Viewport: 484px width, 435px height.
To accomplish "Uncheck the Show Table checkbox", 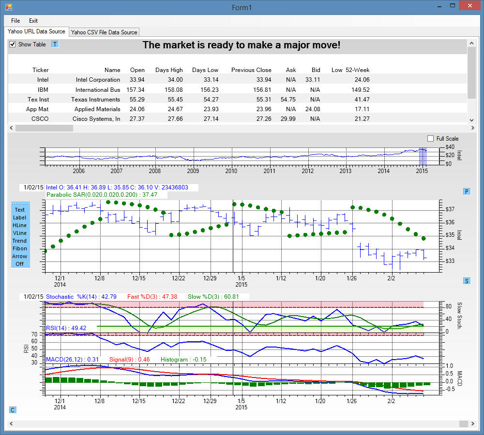I will (x=13, y=44).
